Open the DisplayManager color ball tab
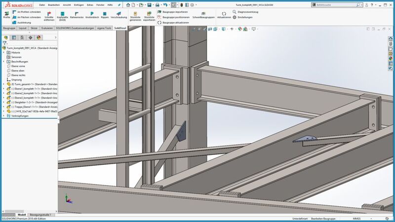Image resolution: width=395 pixels, height=222 pixels. [39, 37]
